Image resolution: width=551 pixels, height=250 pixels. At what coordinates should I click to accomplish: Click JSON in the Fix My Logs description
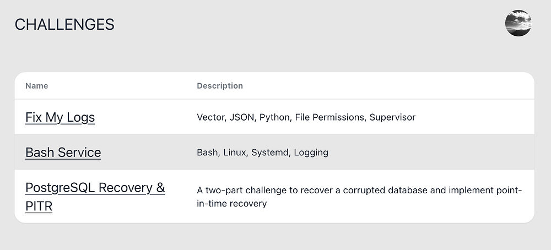coord(242,117)
